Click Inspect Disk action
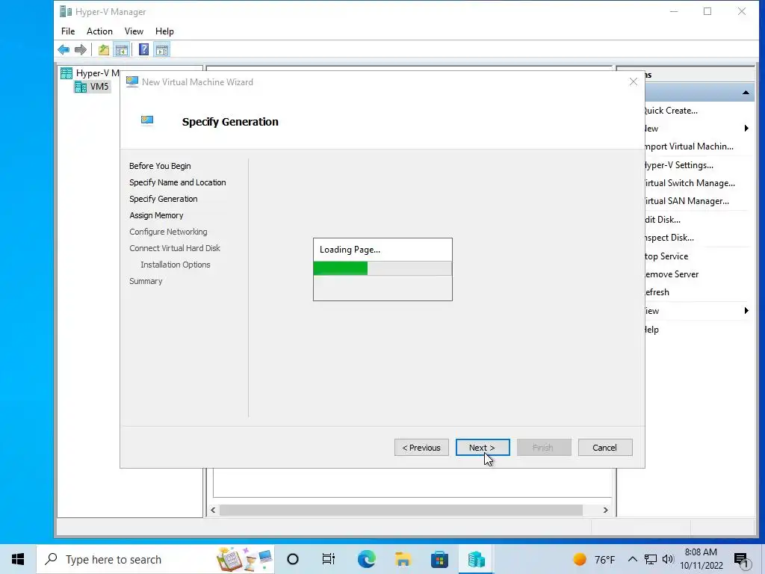 pyautogui.click(x=669, y=238)
